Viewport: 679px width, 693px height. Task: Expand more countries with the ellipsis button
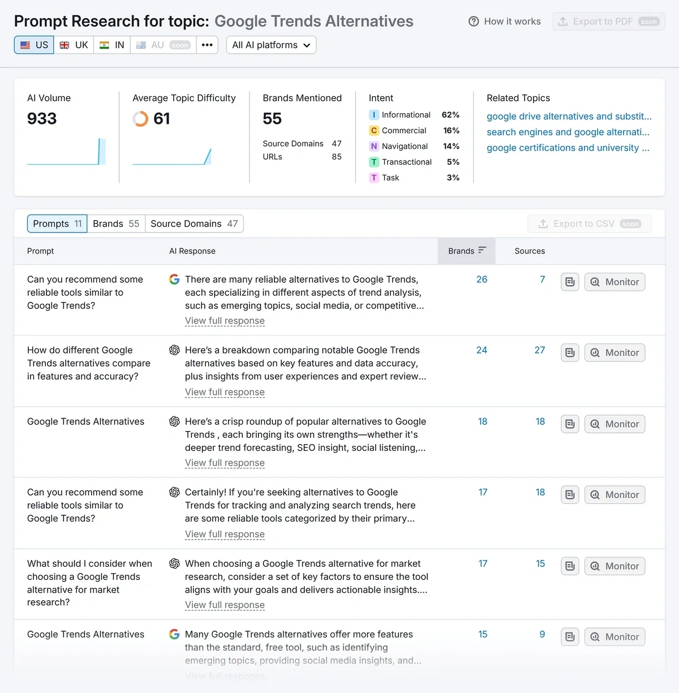pos(207,45)
